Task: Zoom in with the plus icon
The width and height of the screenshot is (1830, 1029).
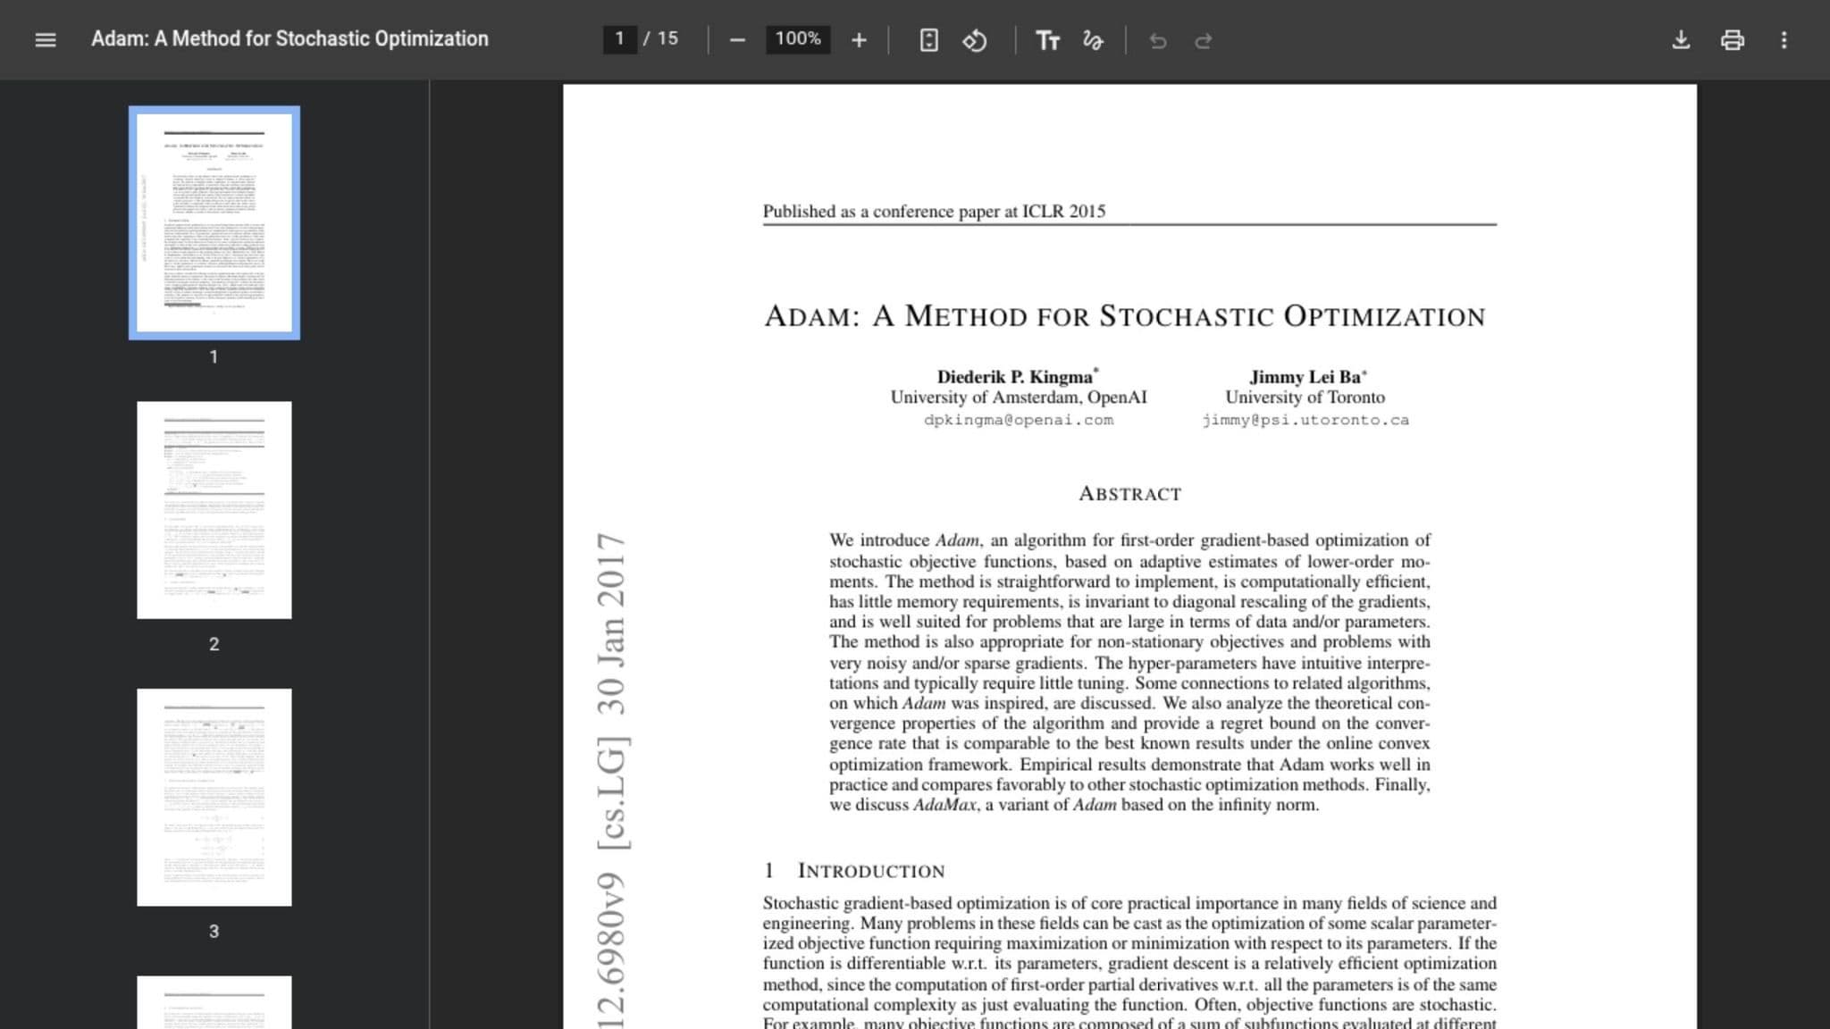Action: click(859, 40)
